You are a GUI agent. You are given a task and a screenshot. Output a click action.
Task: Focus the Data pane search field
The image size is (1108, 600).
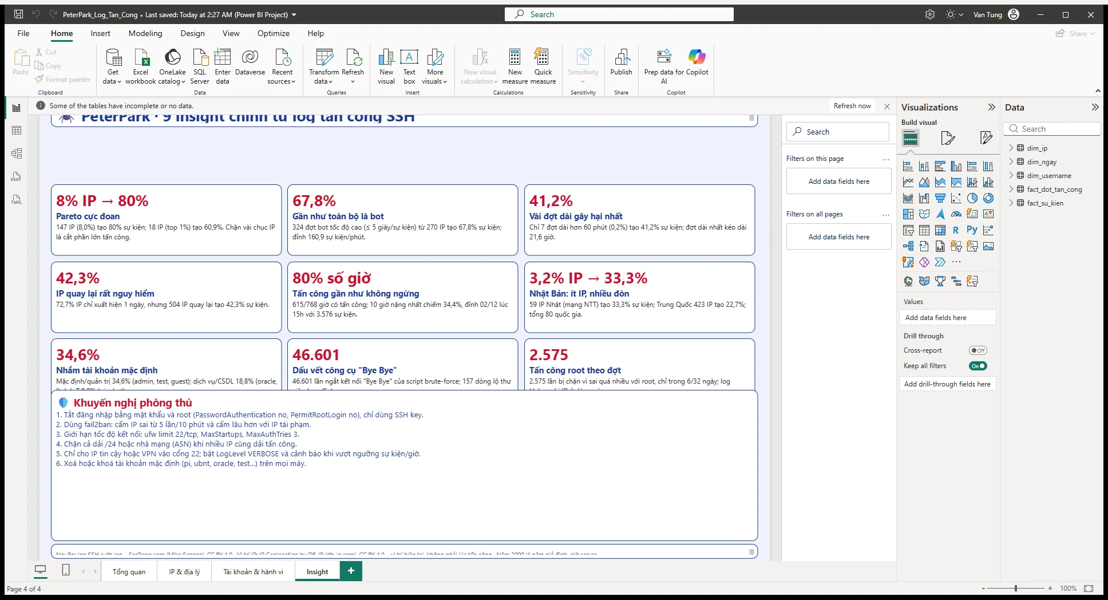(x=1051, y=129)
